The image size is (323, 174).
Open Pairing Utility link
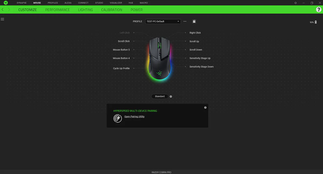[134, 117]
